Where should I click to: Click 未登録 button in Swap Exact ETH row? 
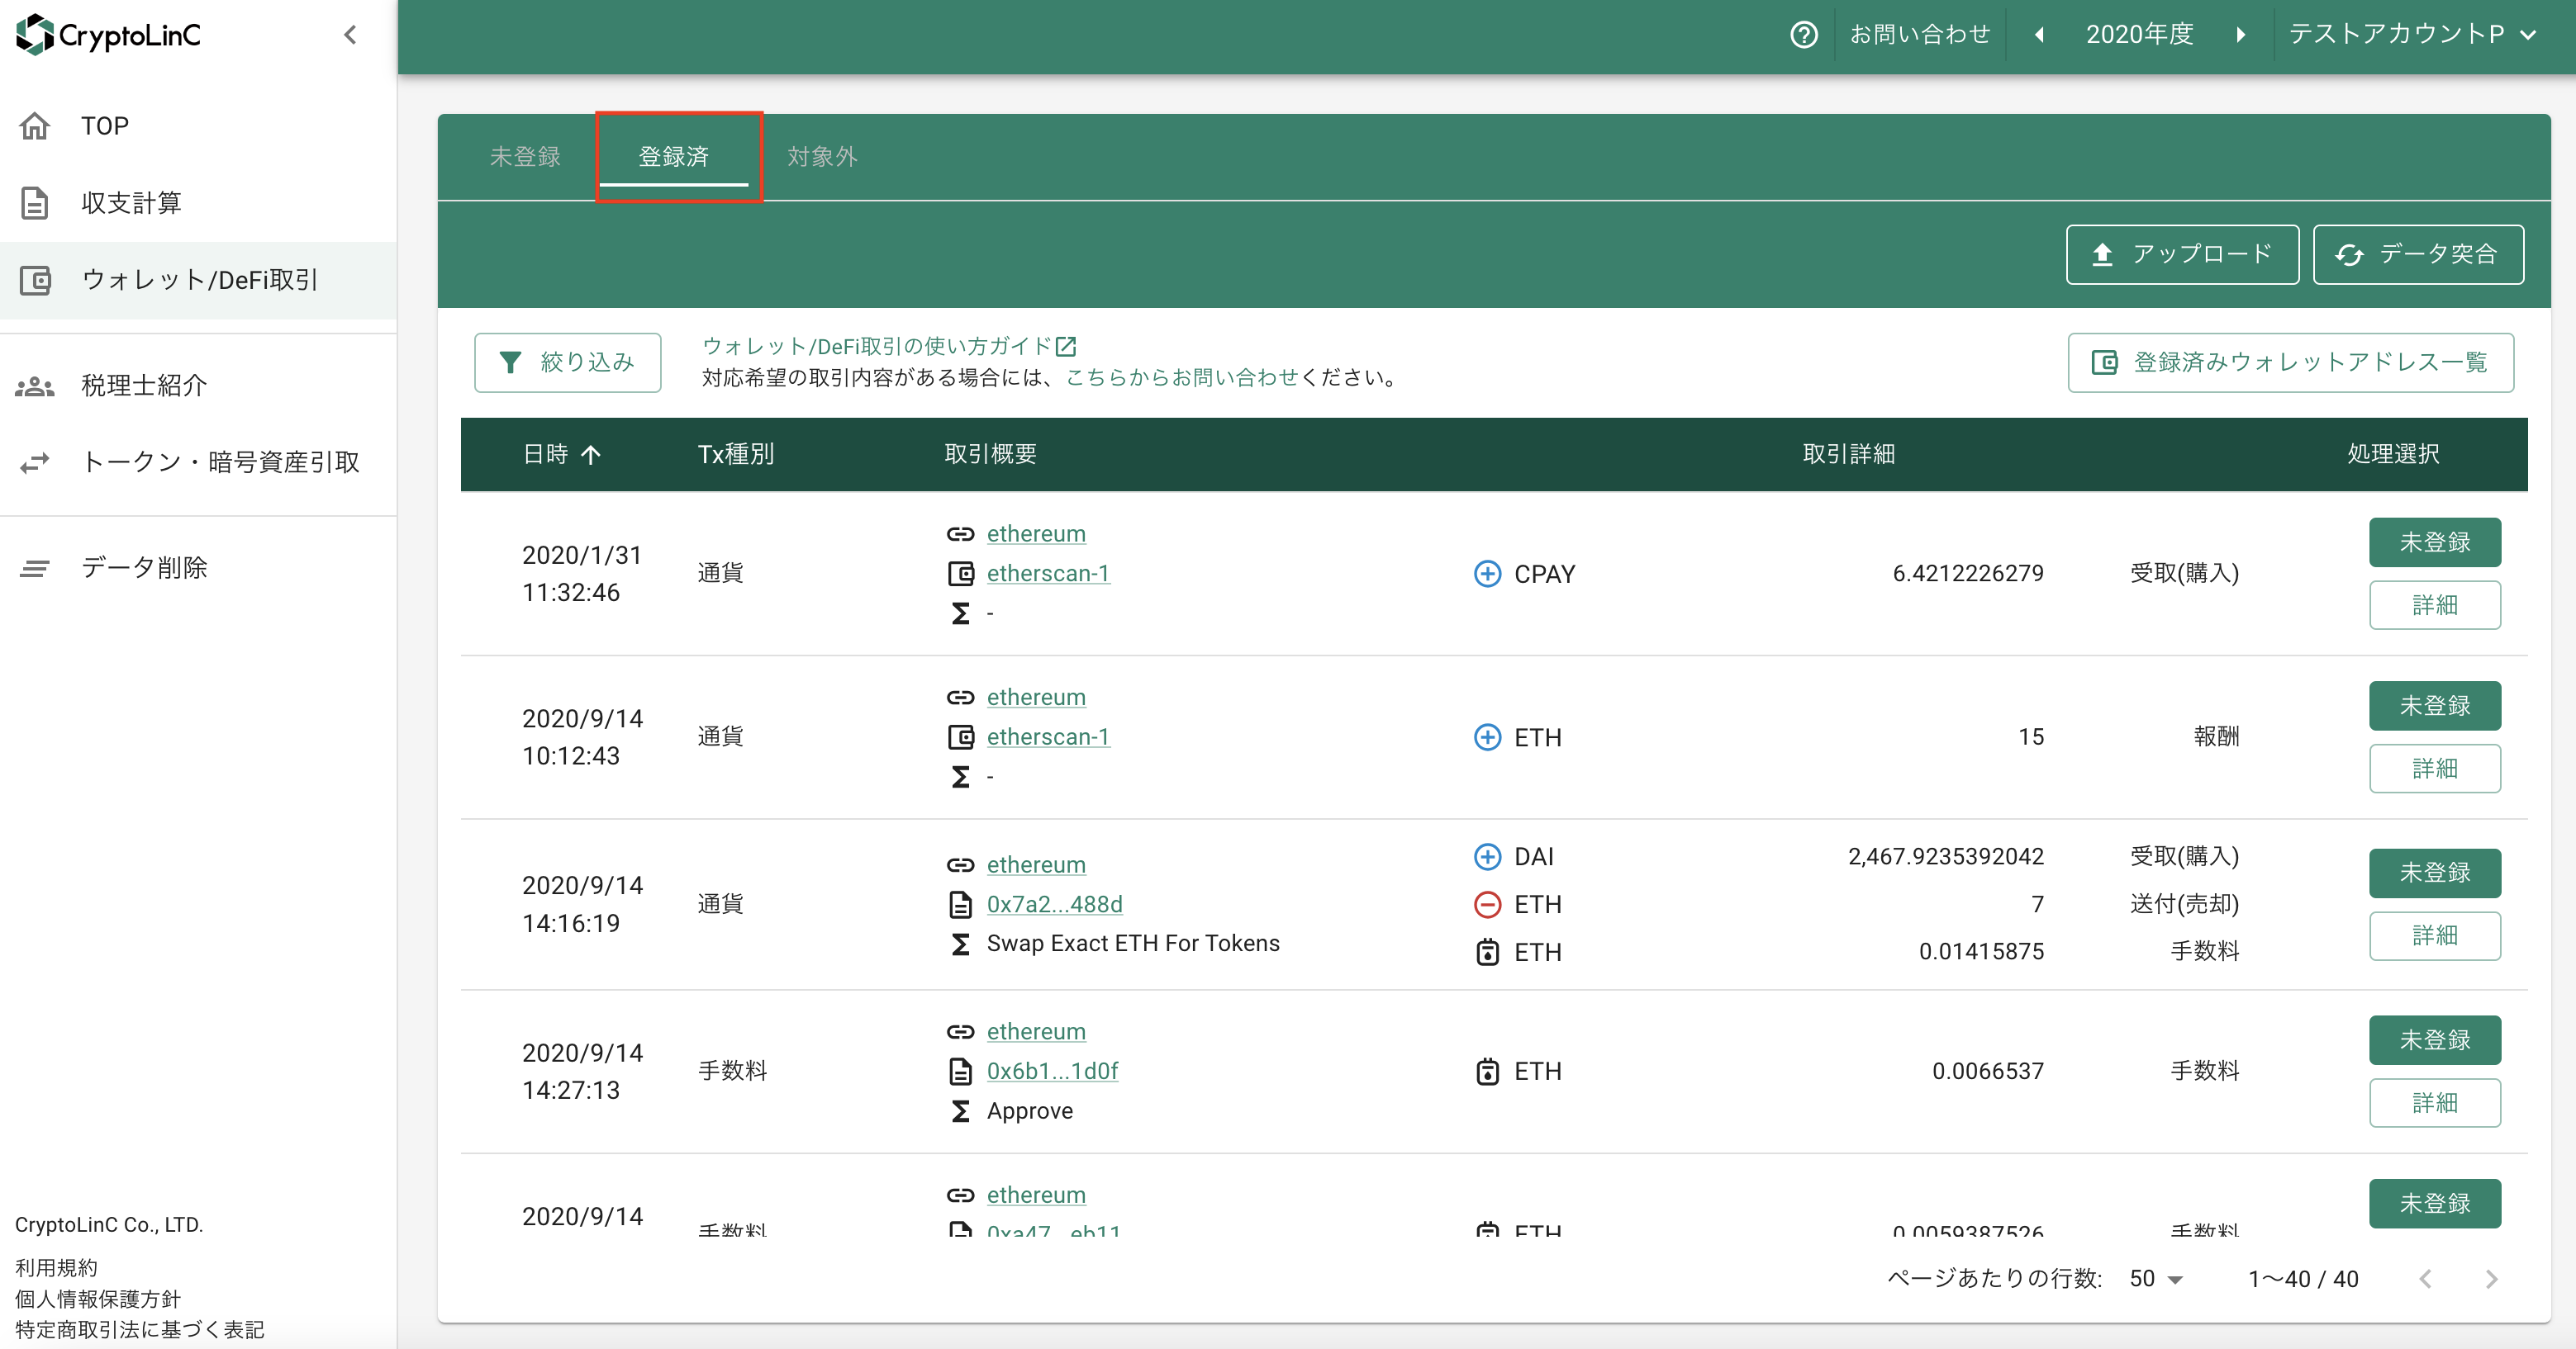point(2435,873)
